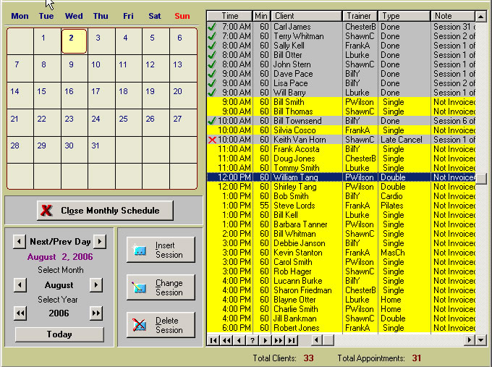The width and height of the screenshot is (492, 367).
Task: Click the red X on Keith Van Horn row
Action: tap(212, 140)
